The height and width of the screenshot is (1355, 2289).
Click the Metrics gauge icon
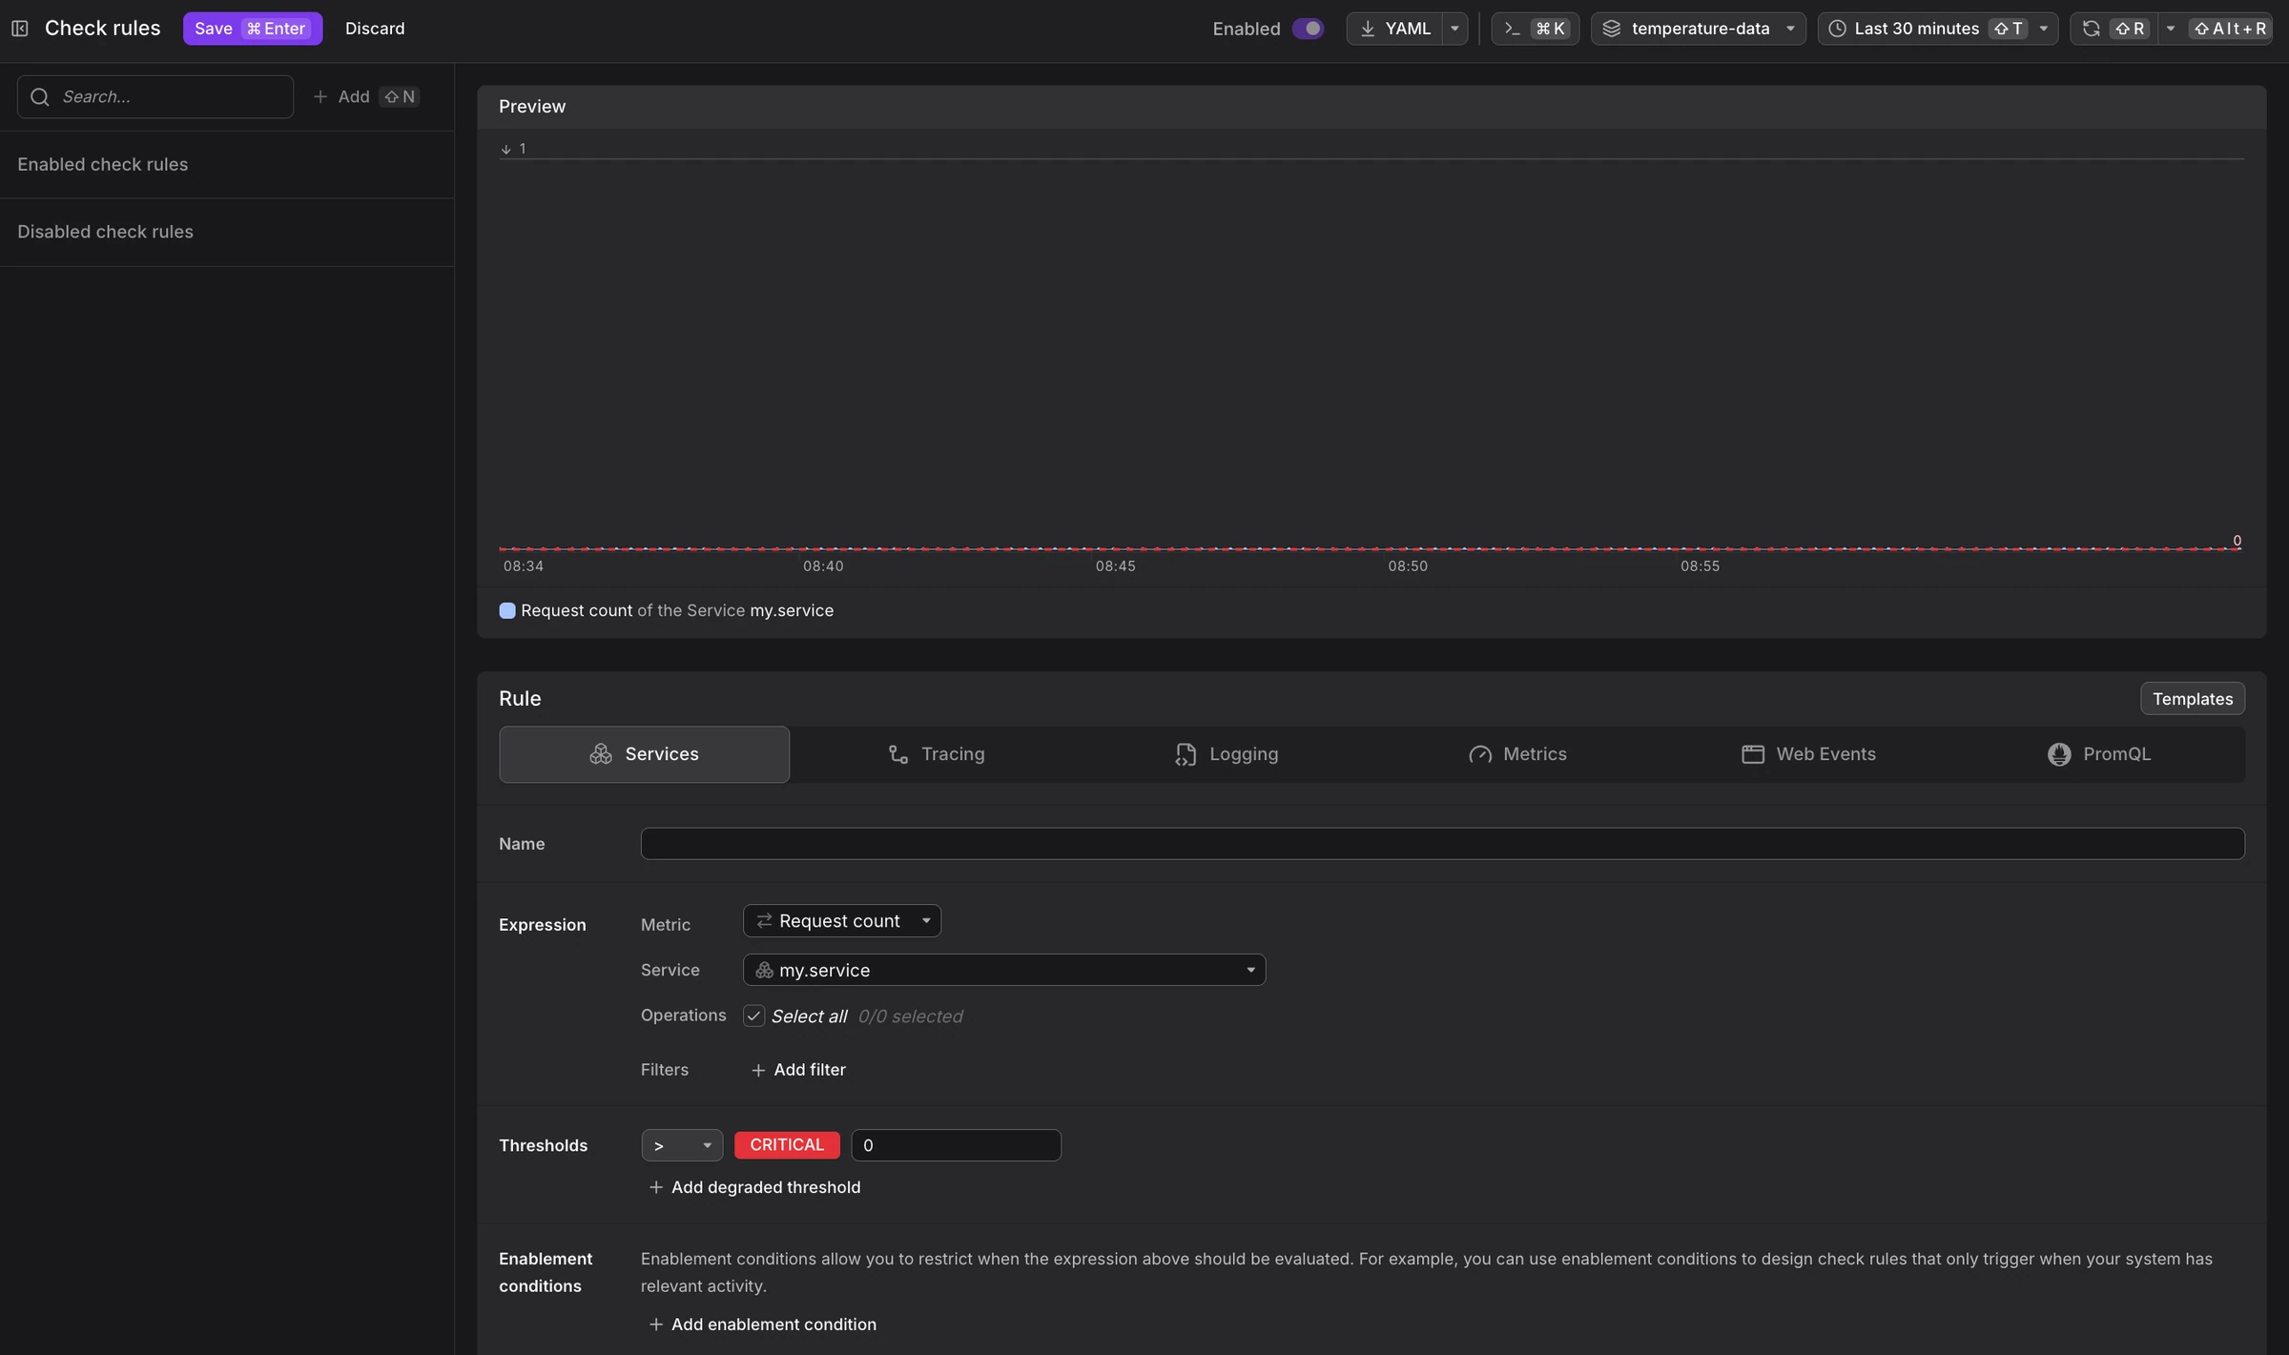click(1480, 754)
